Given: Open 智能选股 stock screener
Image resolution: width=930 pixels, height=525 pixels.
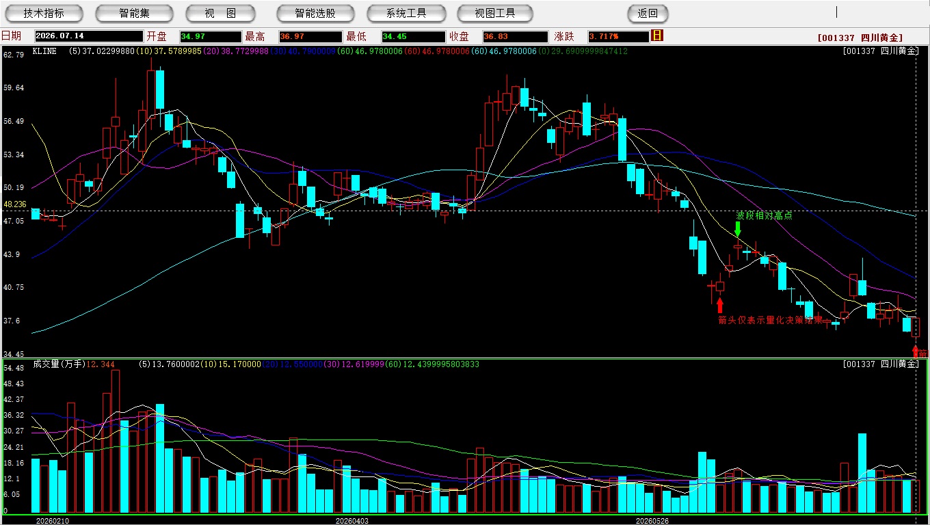Looking at the screenshot, I should [315, 13].
